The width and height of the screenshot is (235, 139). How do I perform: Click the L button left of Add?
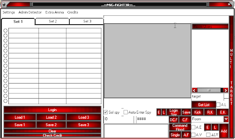point(215,127)
